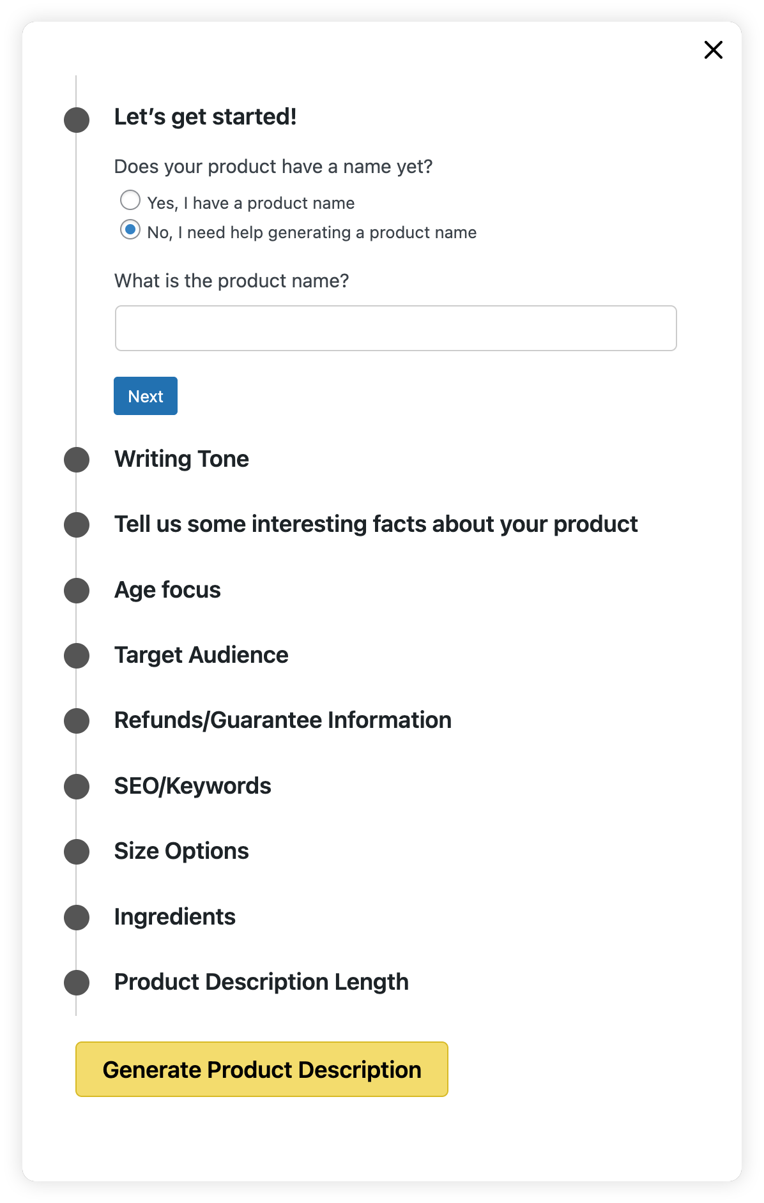Click the step dot beside Product Description Length
The height and width of the screenshot is (1203, 764).
[77, 983]
